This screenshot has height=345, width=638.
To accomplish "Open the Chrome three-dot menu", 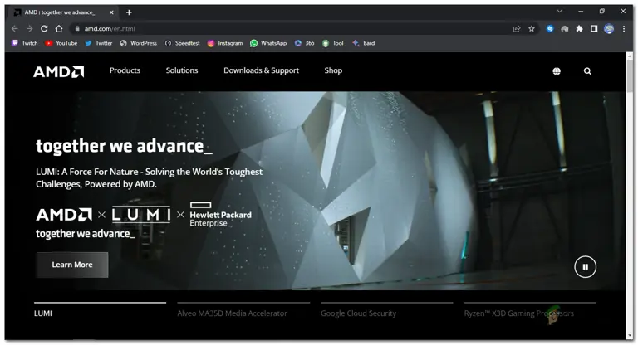I will 624,28.
